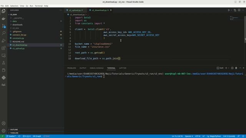Open the View menu
The width and height of the screenshot is (246, 138).
pos(22,6)
